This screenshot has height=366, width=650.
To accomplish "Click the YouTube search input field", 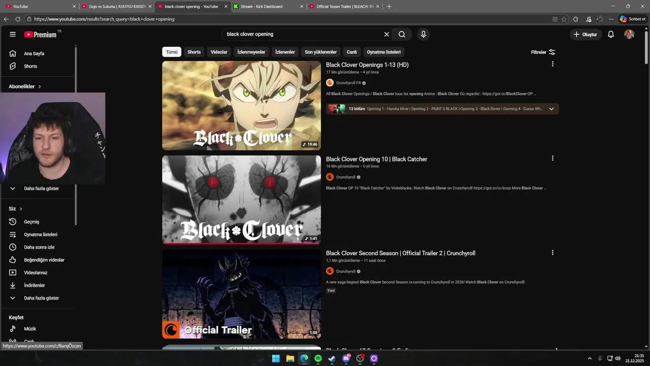I will point(304,34).
